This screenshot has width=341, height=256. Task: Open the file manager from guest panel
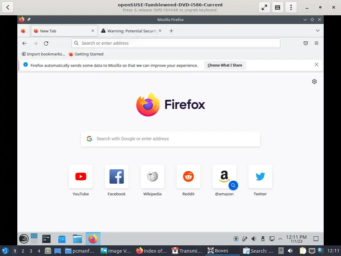click(x=77, y=239)
